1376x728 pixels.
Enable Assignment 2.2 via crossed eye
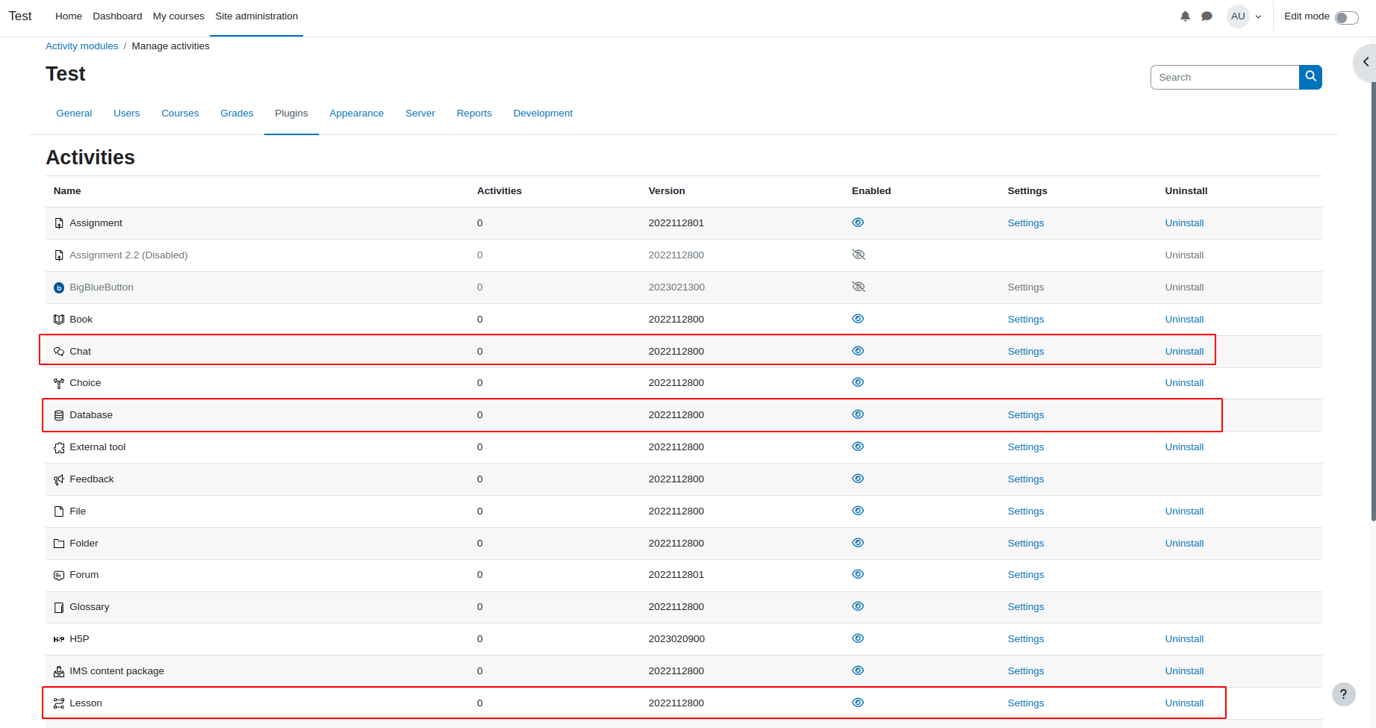858,255
